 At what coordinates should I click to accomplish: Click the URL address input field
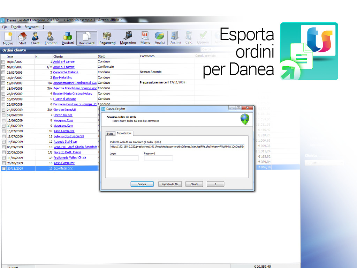click(x=177, y=147)
